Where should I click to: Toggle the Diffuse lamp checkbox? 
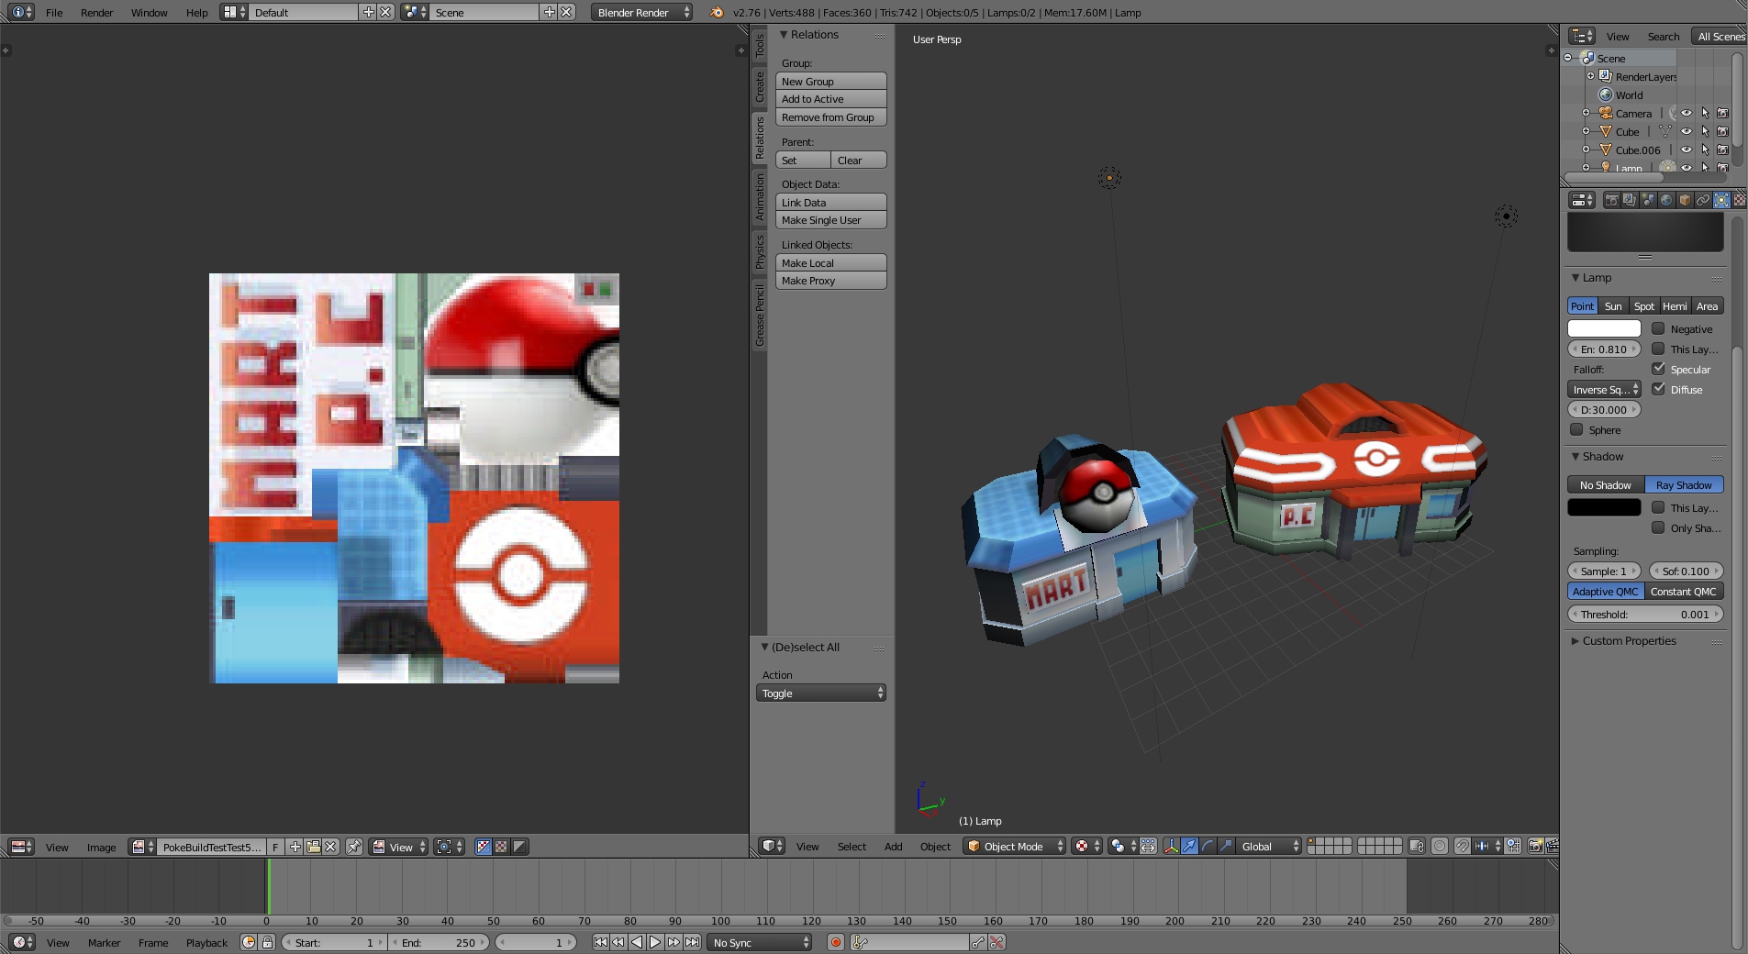tap(1658, 389)
